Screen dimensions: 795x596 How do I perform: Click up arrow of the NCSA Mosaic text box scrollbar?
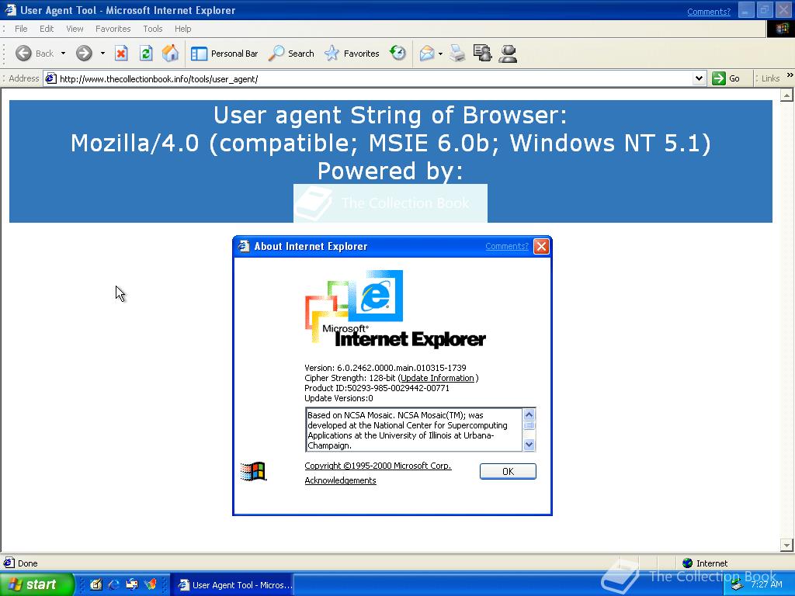tap(529, 414)
